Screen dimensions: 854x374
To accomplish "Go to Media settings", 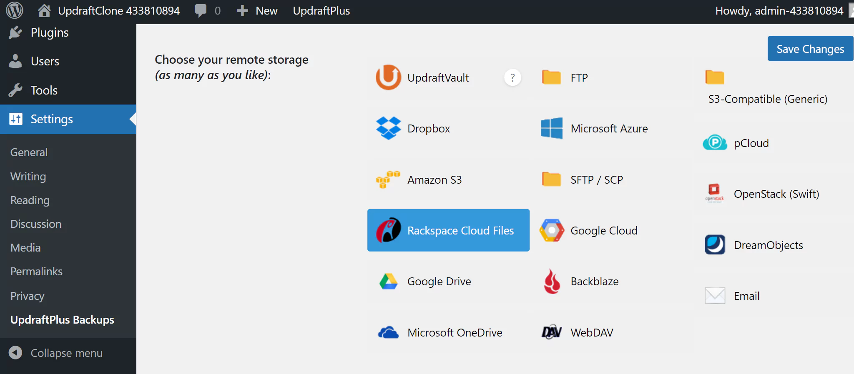I will coord(25,248).
